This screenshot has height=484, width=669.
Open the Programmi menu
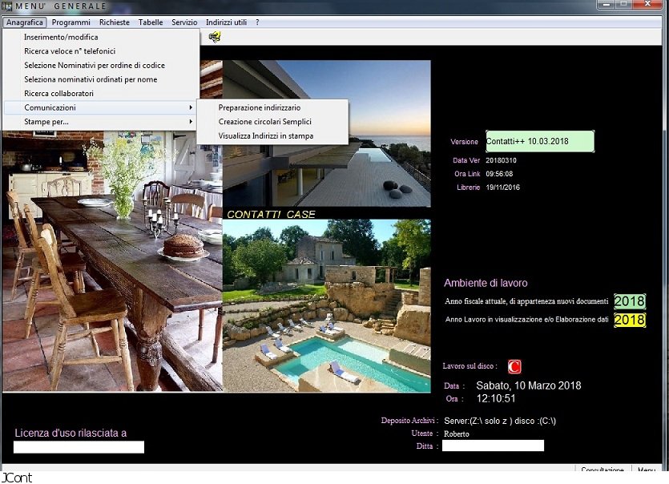71,22
